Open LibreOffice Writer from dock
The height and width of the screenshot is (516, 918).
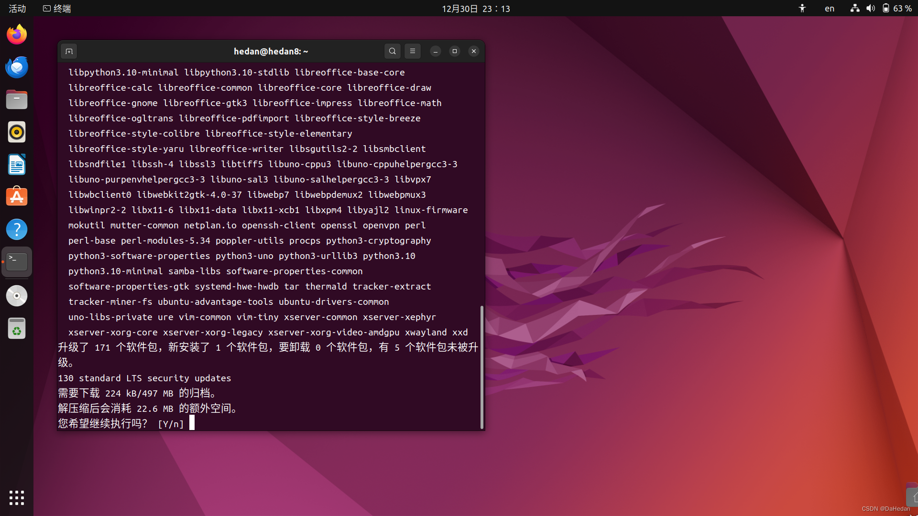pyautogui.click(x=17, y=165)
